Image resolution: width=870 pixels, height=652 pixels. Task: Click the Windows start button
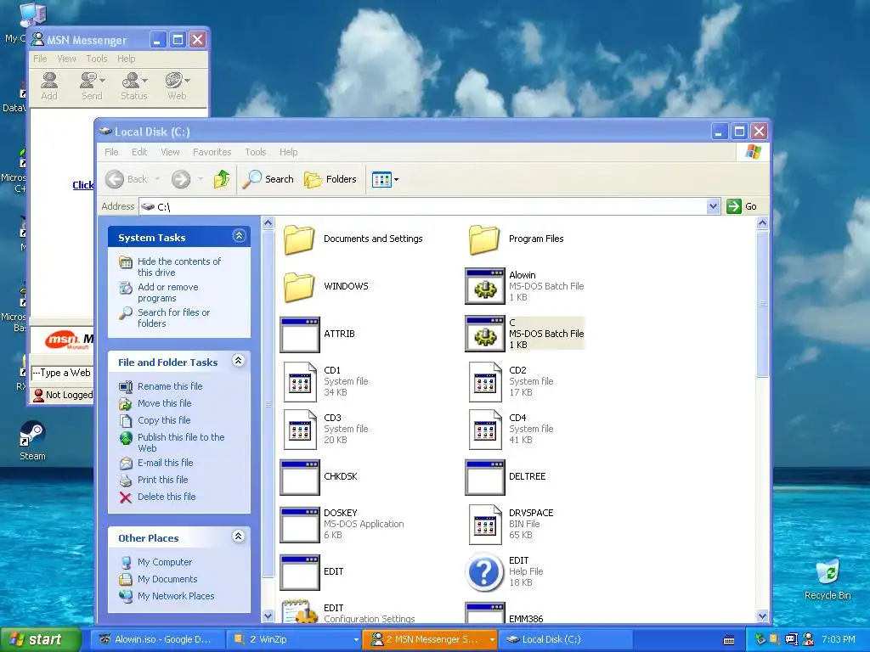click(40, 639)
